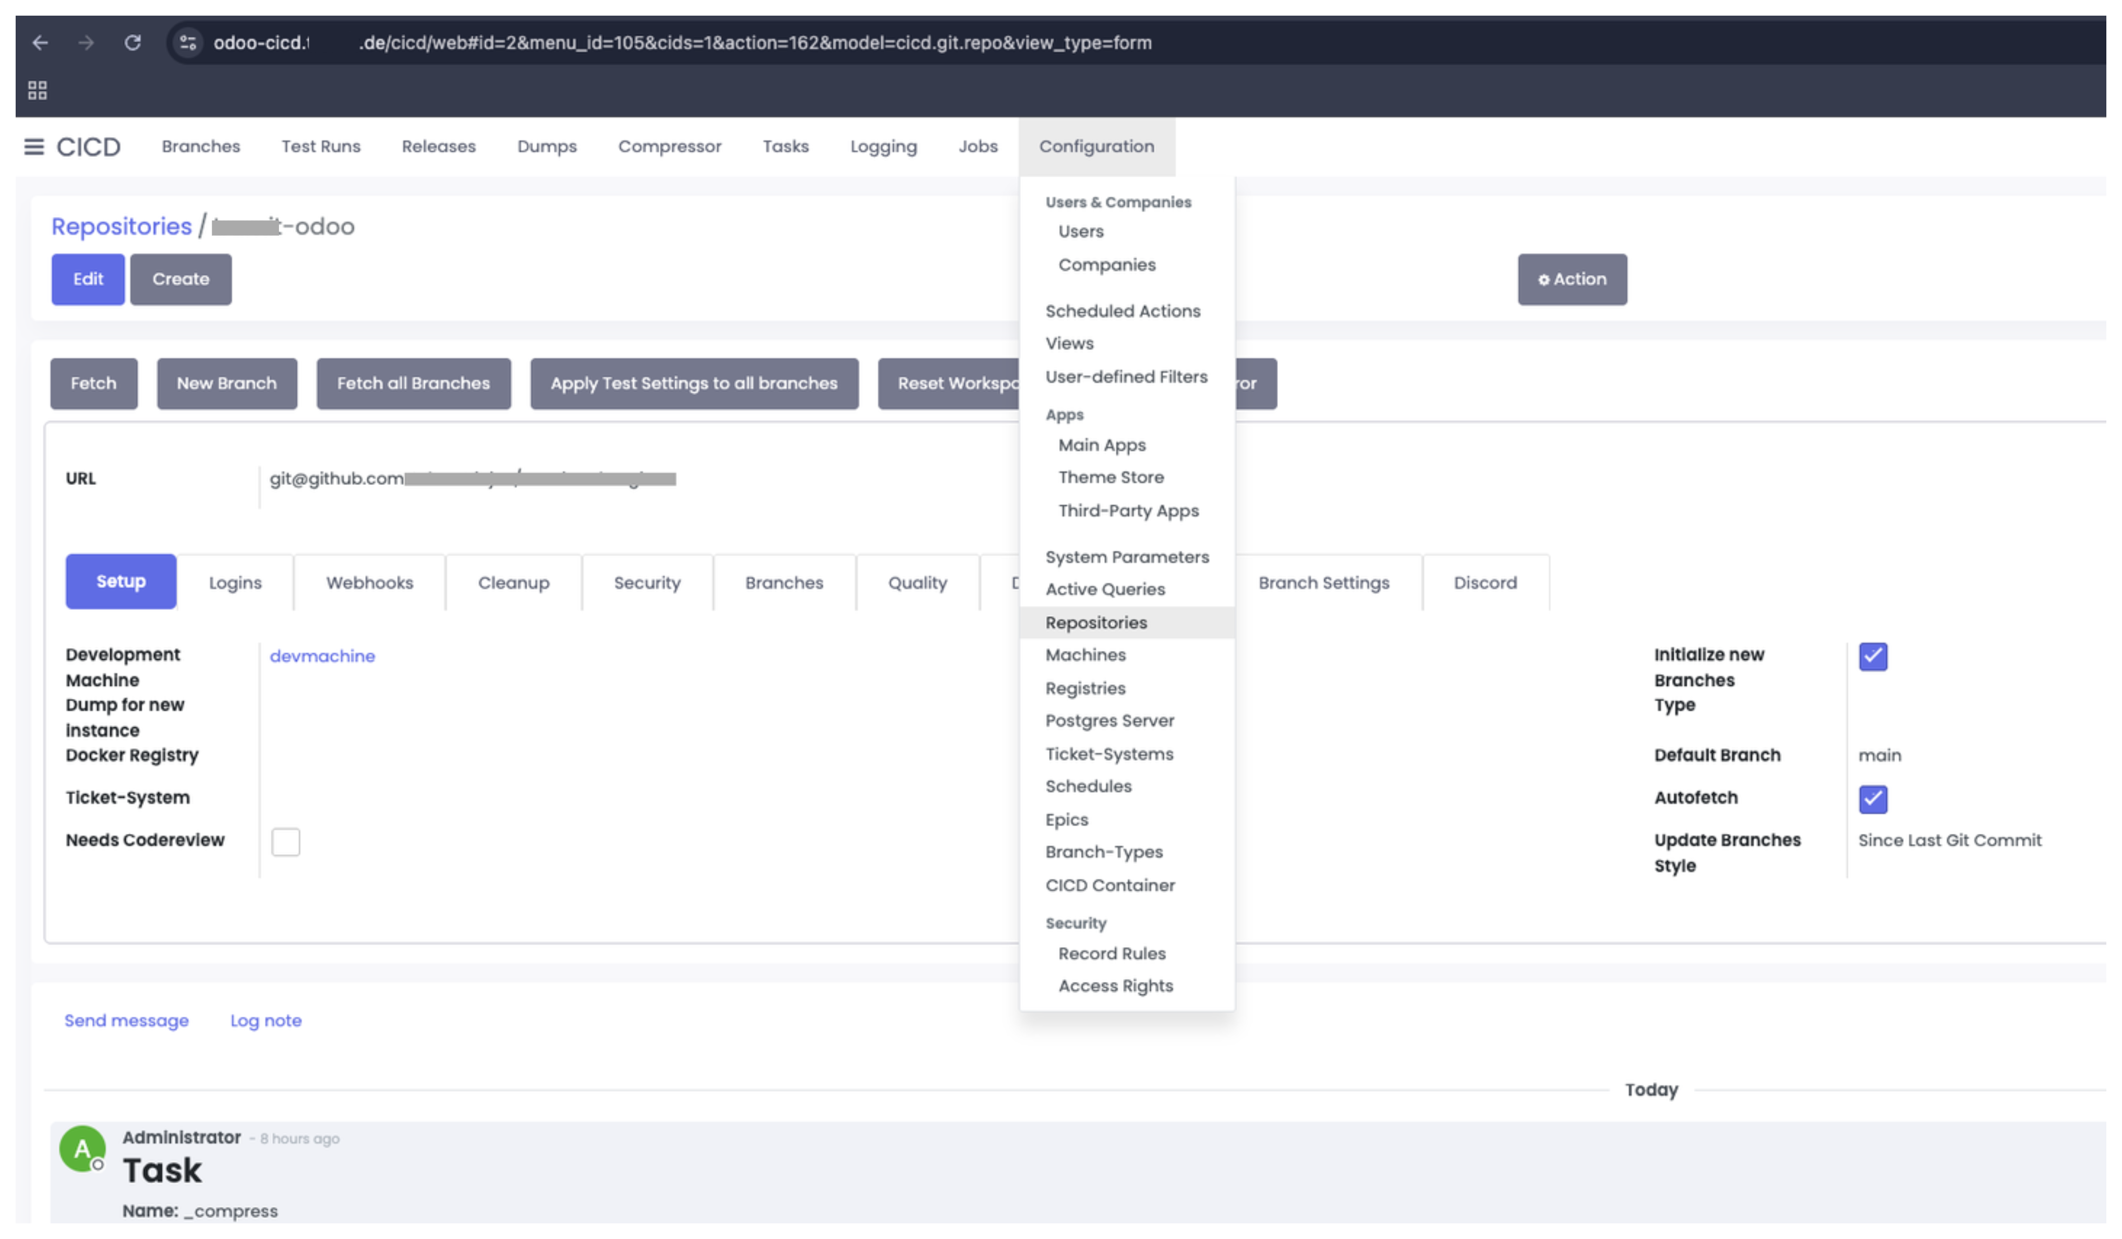This screenshot has height=1239, width=2122.
Task: Click Fetch all Branches button
Action: coord(414,384)
